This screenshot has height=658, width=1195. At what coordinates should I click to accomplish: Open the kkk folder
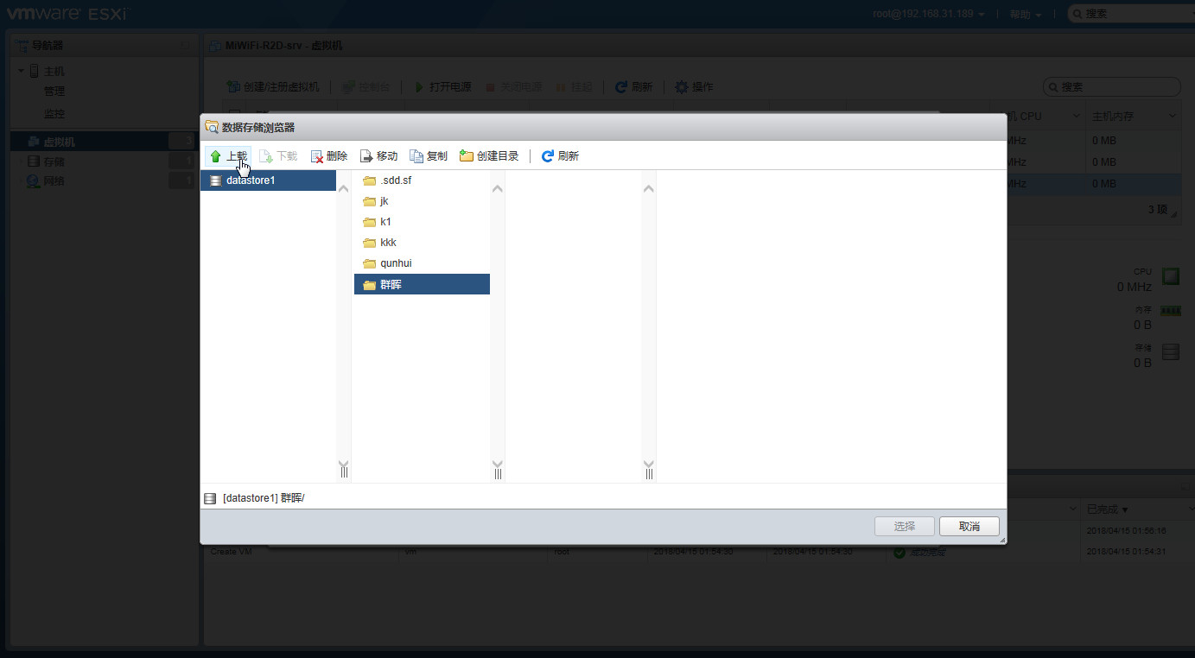370,243
